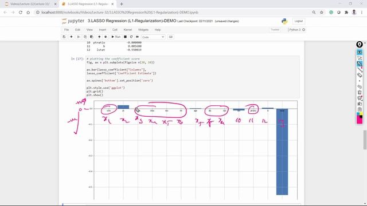Image resolution: width=367 pixels, height=206 pixels.
Task: Restart the kernel with the circular arrow icon
Action: point(131,37)
